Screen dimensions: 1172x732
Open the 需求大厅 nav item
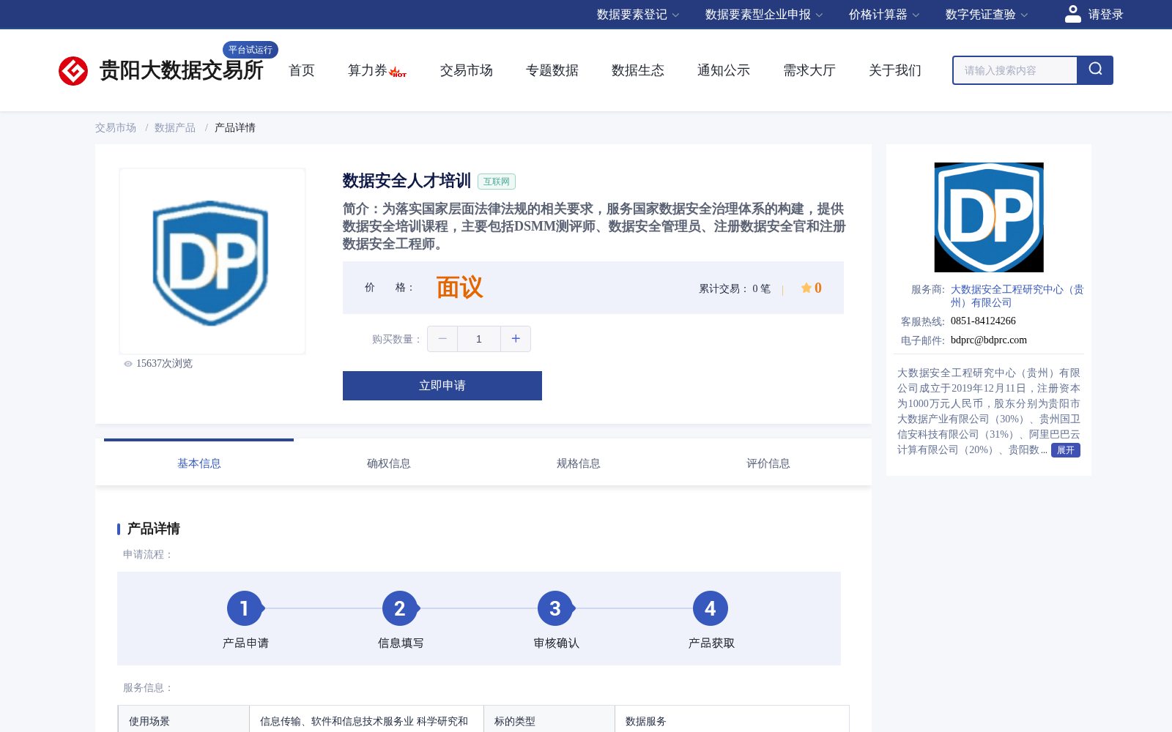[x=809, y=70]
